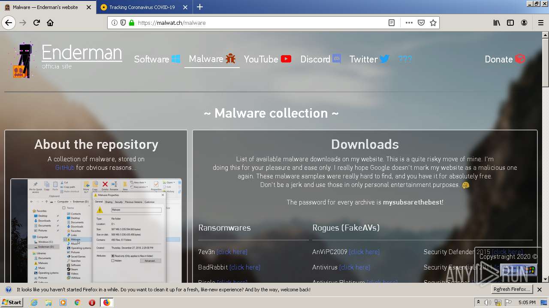Close the Tracking Coronavirus COVID-19 tab
Viewport: 549px width, 308px height.
point(185,7)
